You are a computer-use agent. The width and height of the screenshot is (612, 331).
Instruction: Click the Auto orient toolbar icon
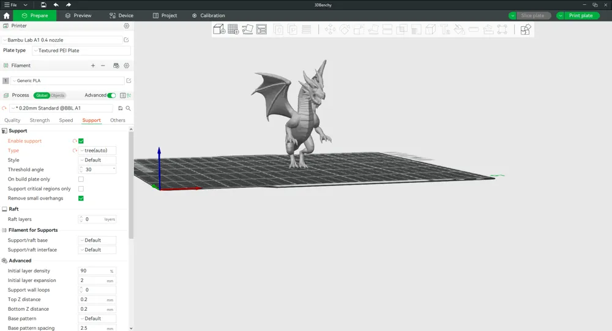(x=247, y=29)
